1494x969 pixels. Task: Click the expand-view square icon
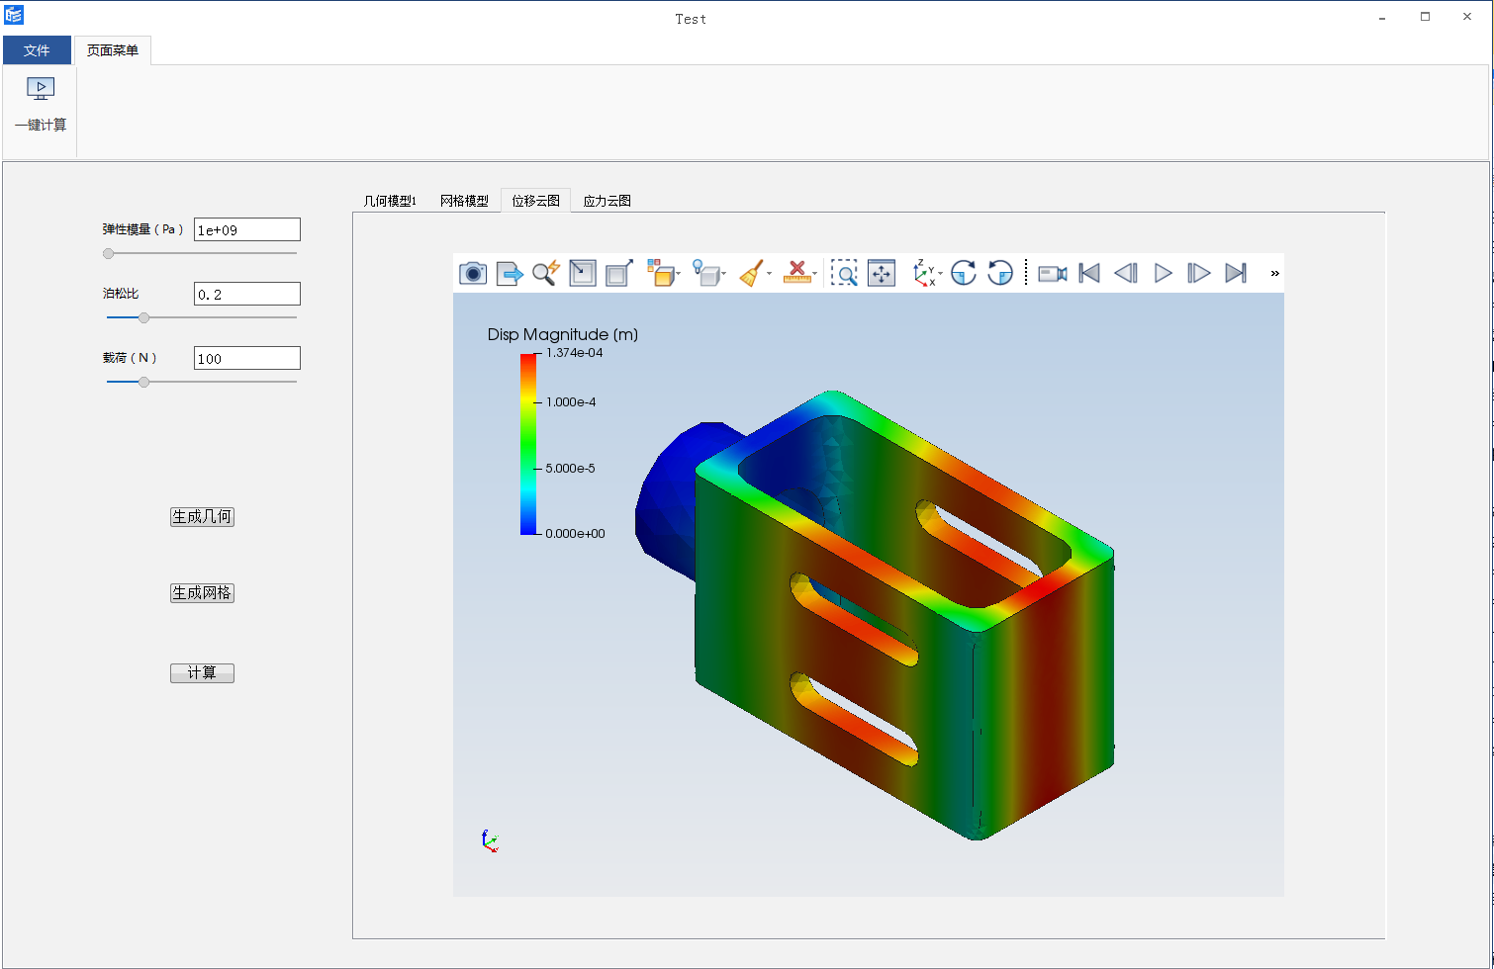(x=619, y=273)
